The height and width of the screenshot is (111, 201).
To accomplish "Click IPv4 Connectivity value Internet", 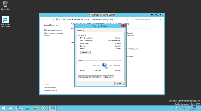I will click(x=118, y=38).
